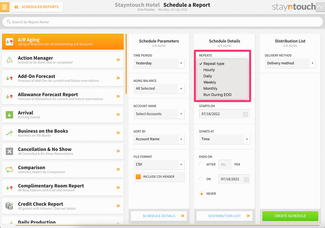Click the Starts On date field

(224, 114)
